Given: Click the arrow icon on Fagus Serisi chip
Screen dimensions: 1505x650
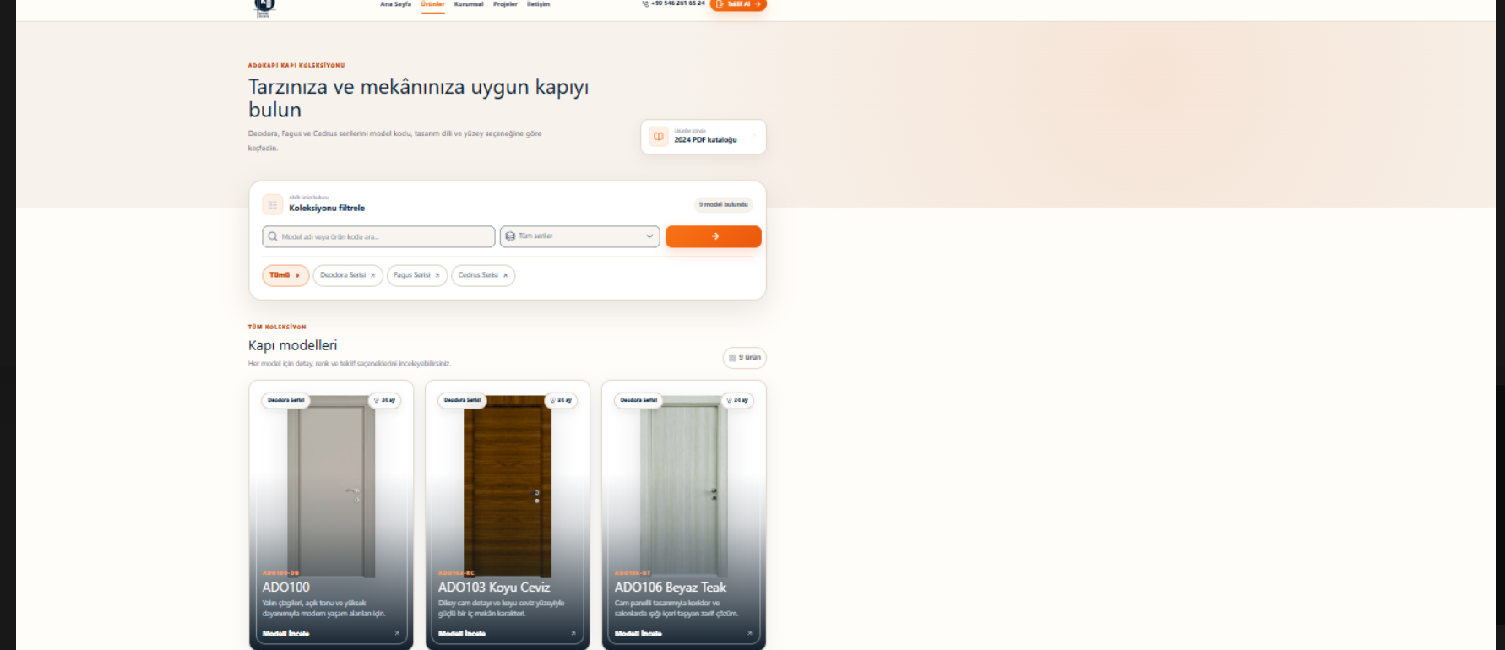Looking at the screenshot, I should click(x=437, y=275).
